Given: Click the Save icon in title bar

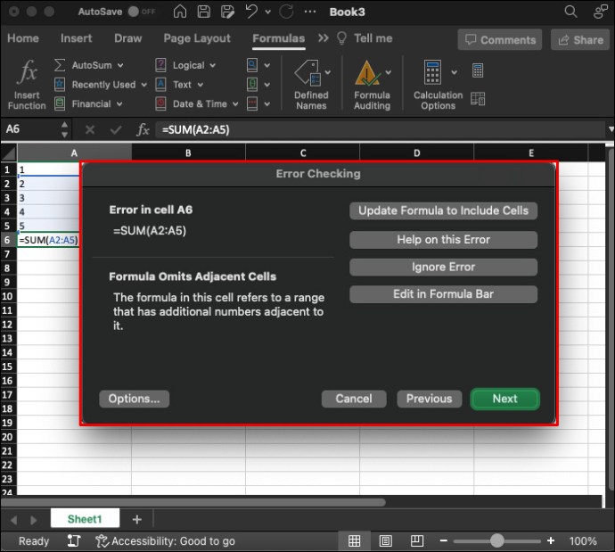Looking at the screenshot, I should [204, 12].
